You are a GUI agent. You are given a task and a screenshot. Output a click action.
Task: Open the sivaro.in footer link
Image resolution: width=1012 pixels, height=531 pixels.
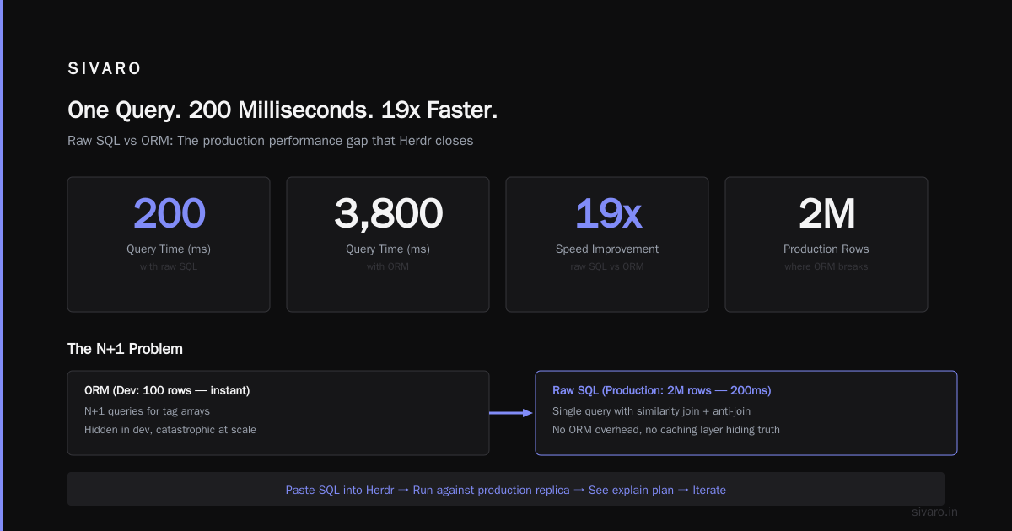click(935, 512)
